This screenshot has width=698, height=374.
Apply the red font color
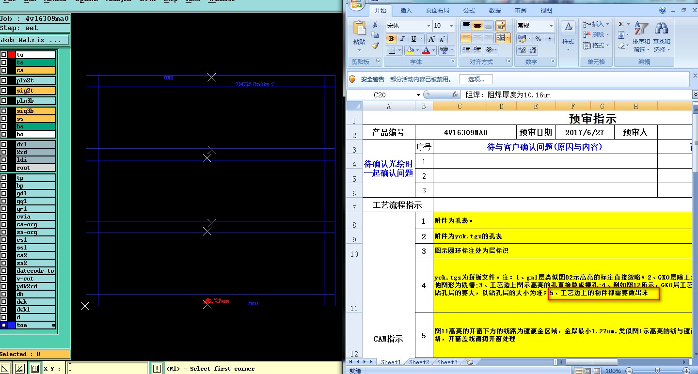point(426,50)
